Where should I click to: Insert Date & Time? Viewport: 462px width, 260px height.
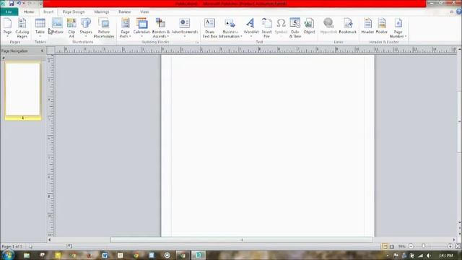[295, 27]
